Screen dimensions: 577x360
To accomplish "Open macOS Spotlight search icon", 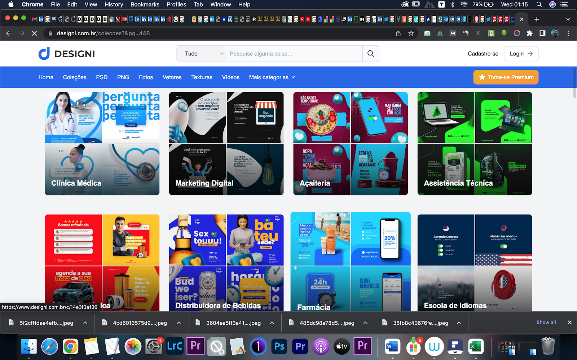I will click(539, 4).
